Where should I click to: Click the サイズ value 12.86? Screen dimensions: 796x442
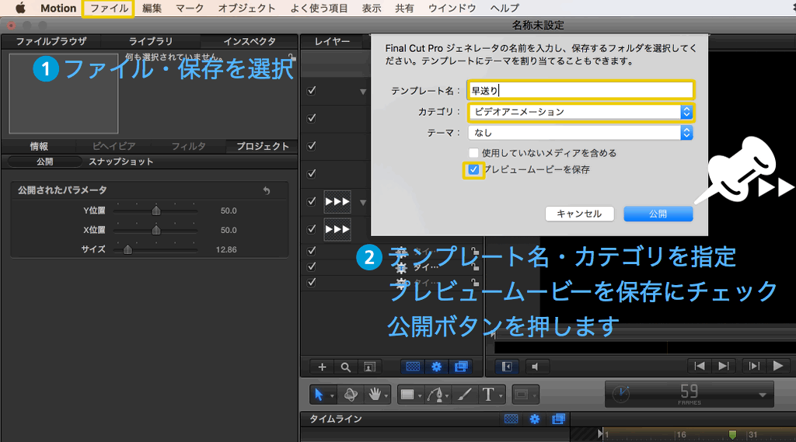[x=226, y=249]
